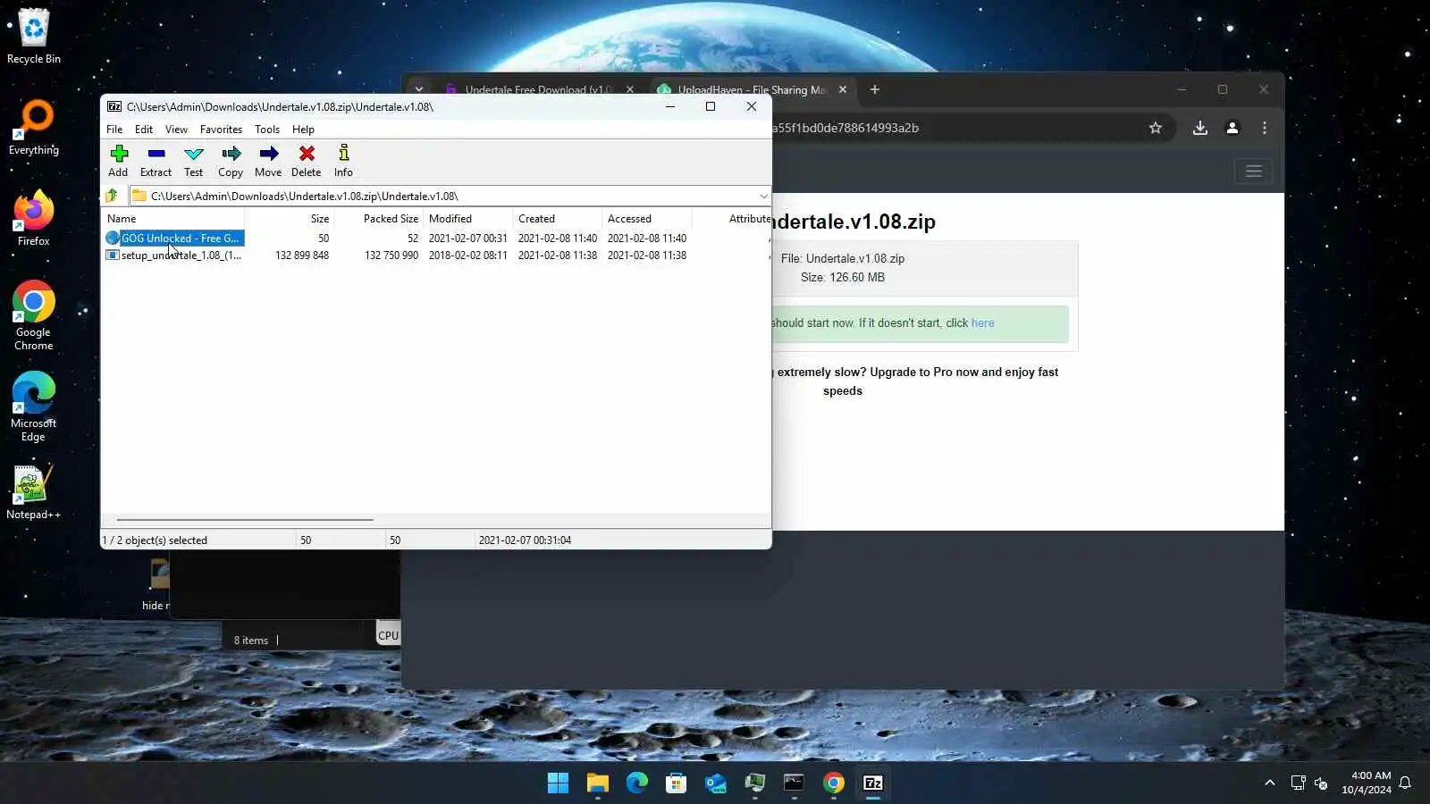
Task: Open Chrome tab search dropdown
Action: (x=418, y=89)
